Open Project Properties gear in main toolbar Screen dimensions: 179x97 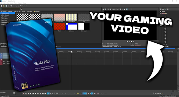[11, 6]
